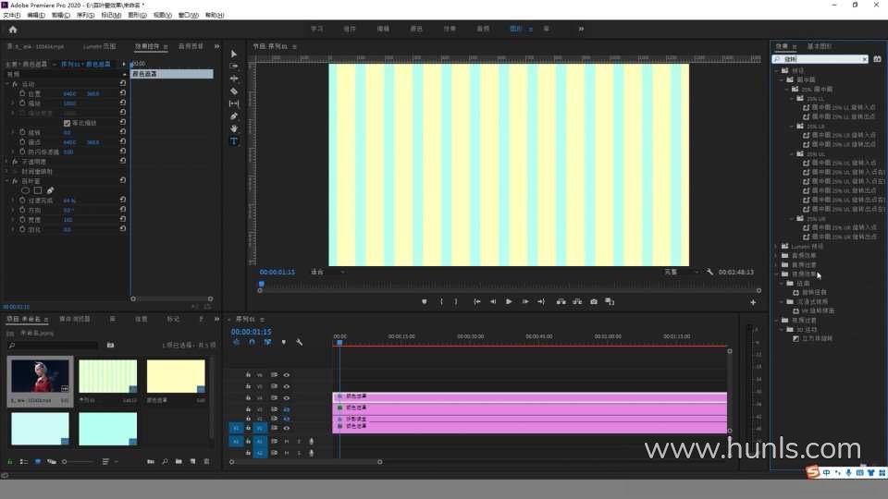
Task: Click the timeline timecode 00:00:01:15
Action: 251,332
